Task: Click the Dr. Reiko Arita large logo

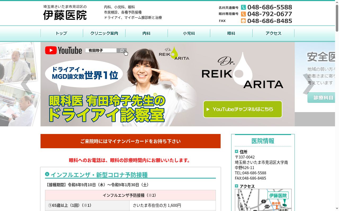Action: (x=242, y=70)
